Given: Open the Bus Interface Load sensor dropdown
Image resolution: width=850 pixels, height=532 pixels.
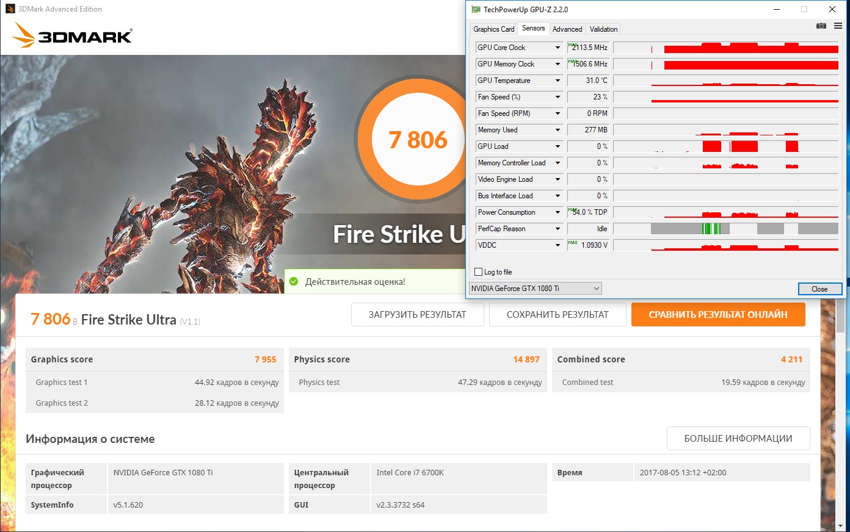Looking at the screenshot, I should (558, 196).
